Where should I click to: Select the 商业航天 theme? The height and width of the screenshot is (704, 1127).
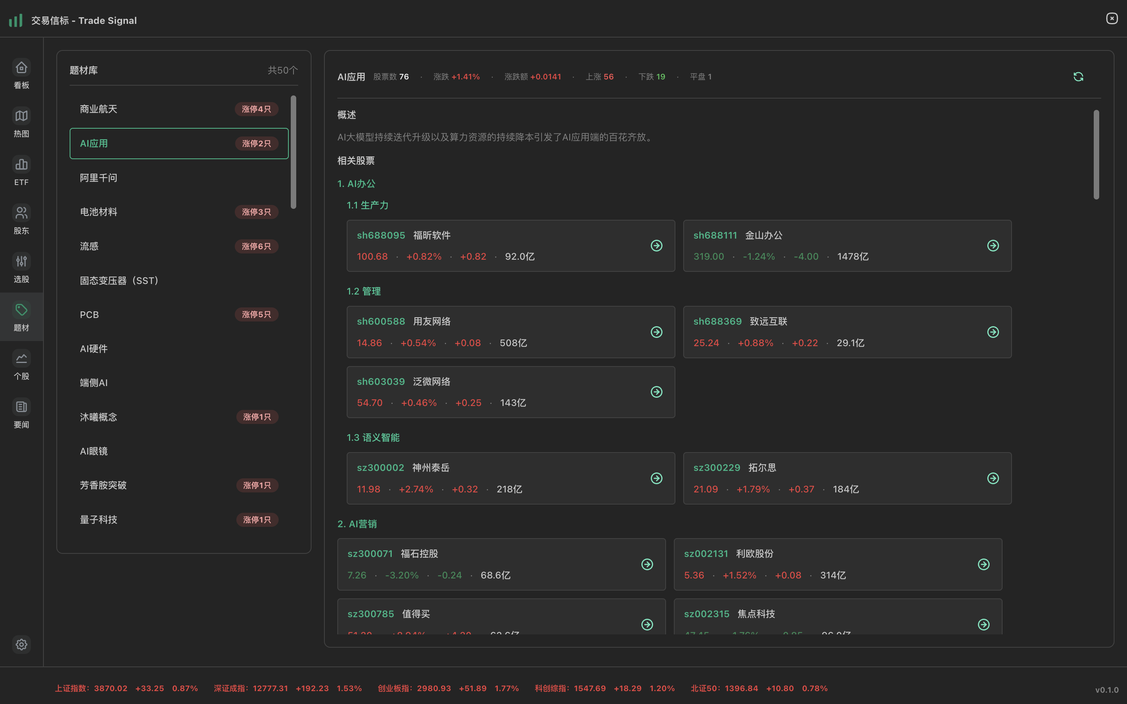178,108
